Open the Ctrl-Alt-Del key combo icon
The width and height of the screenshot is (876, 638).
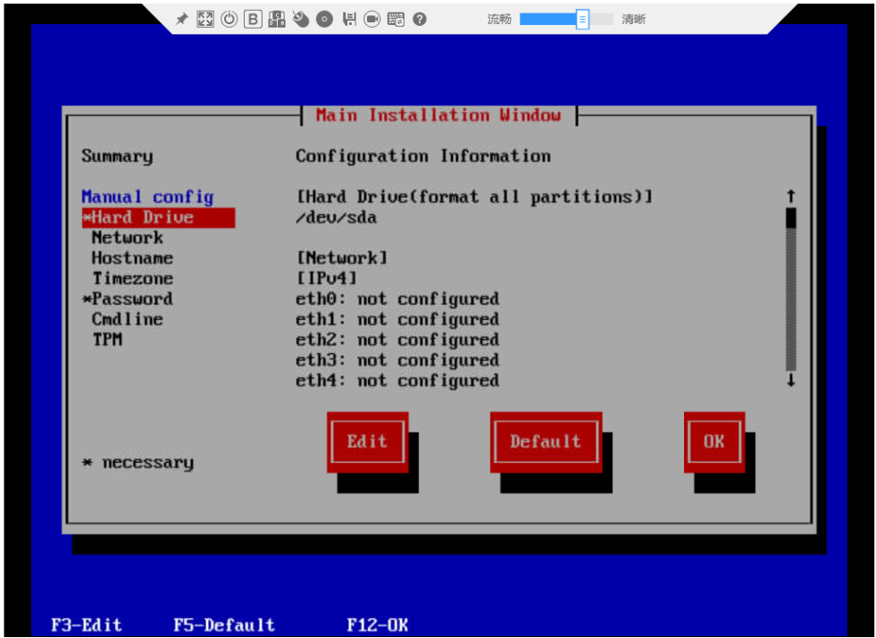click(277, 20)
